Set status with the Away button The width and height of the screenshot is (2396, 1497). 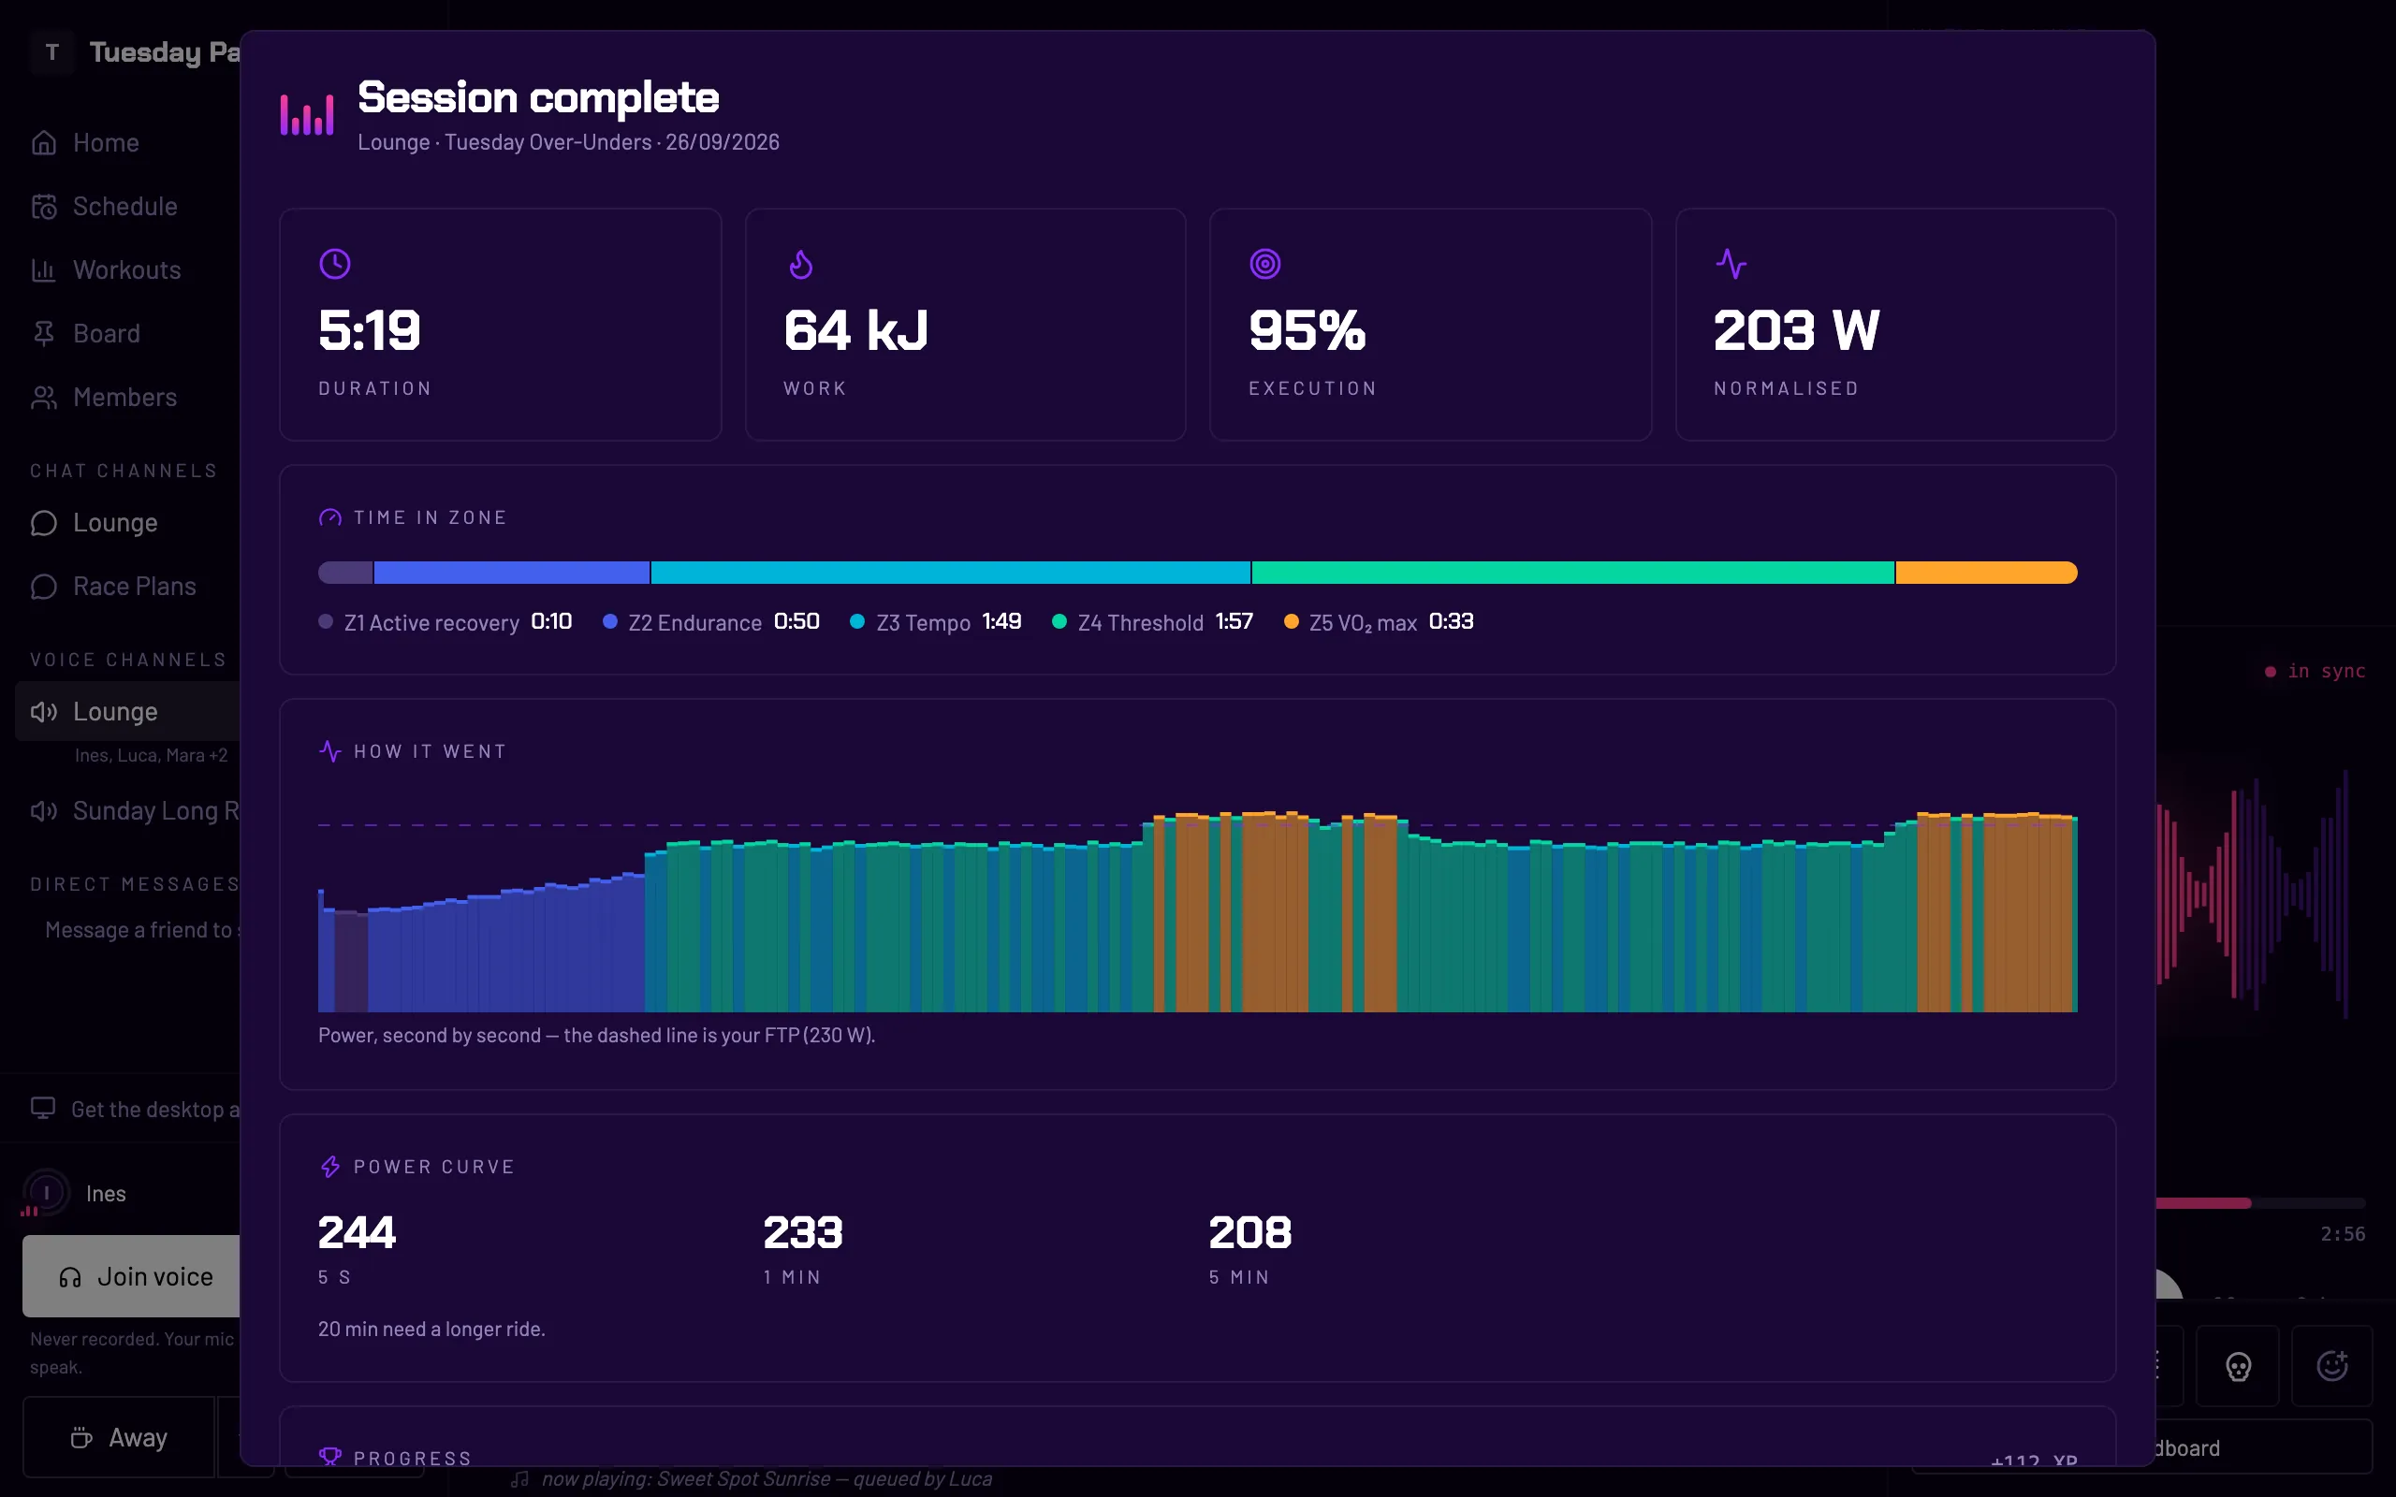coord(119,1438)
